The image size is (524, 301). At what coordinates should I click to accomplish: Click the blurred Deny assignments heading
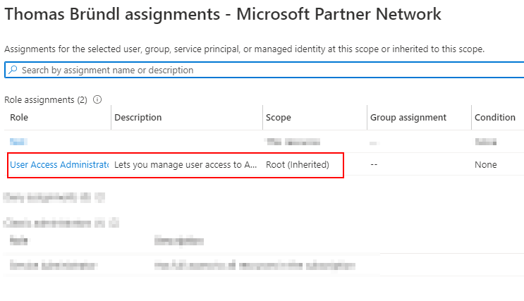(54, 197)
